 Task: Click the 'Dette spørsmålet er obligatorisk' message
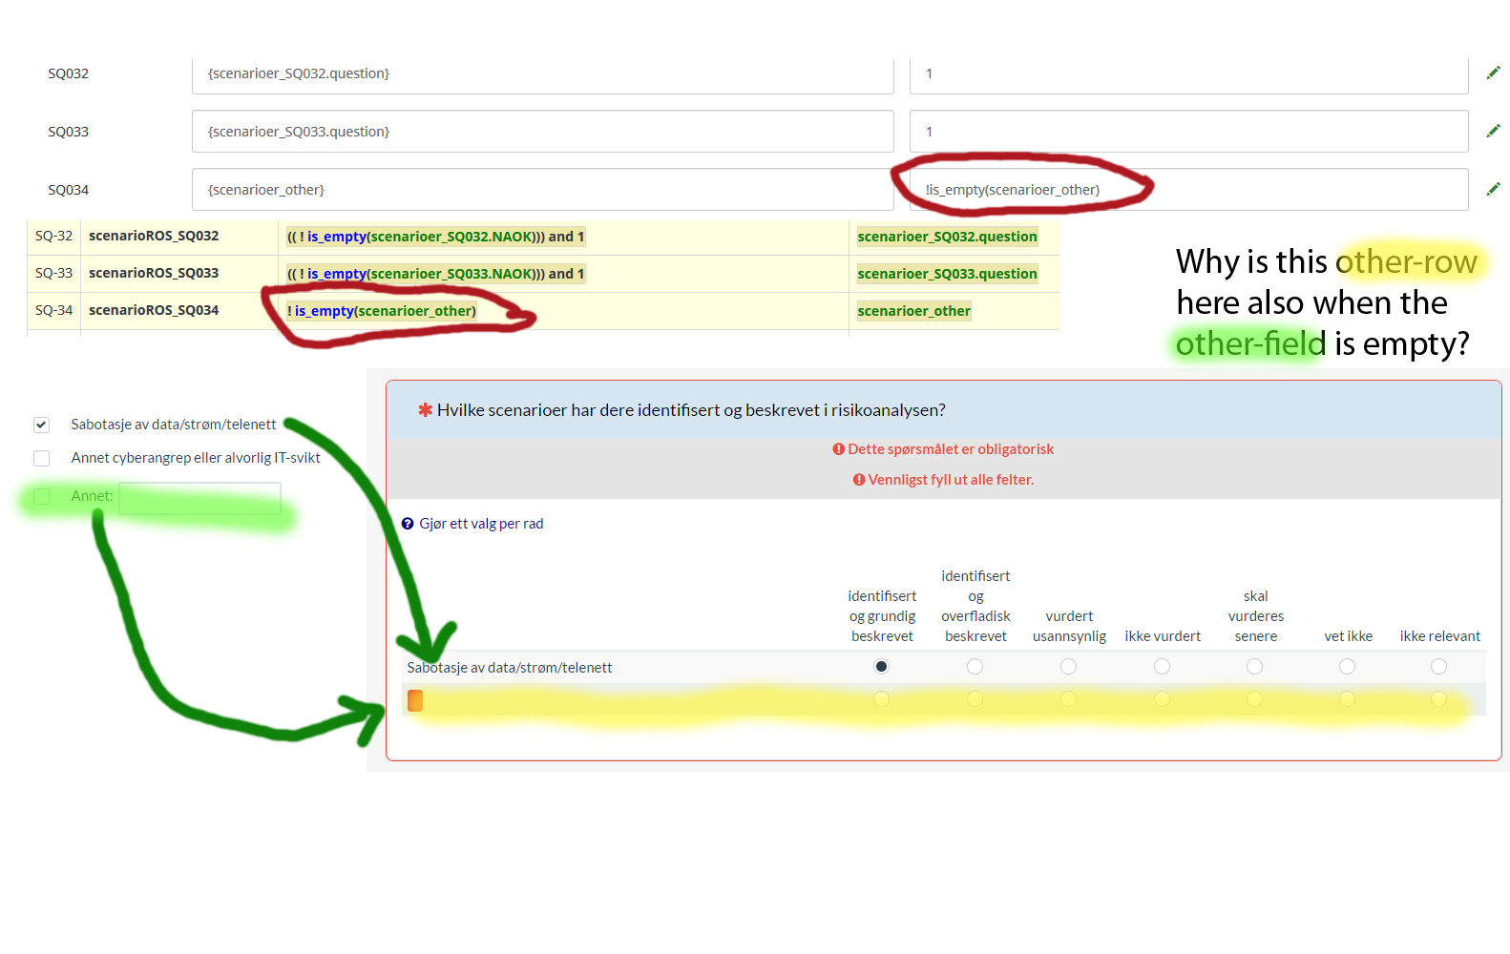[951, 449]
